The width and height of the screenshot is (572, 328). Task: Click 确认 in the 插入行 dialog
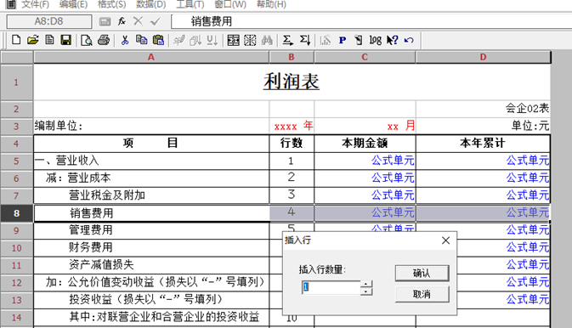[422, 273]
